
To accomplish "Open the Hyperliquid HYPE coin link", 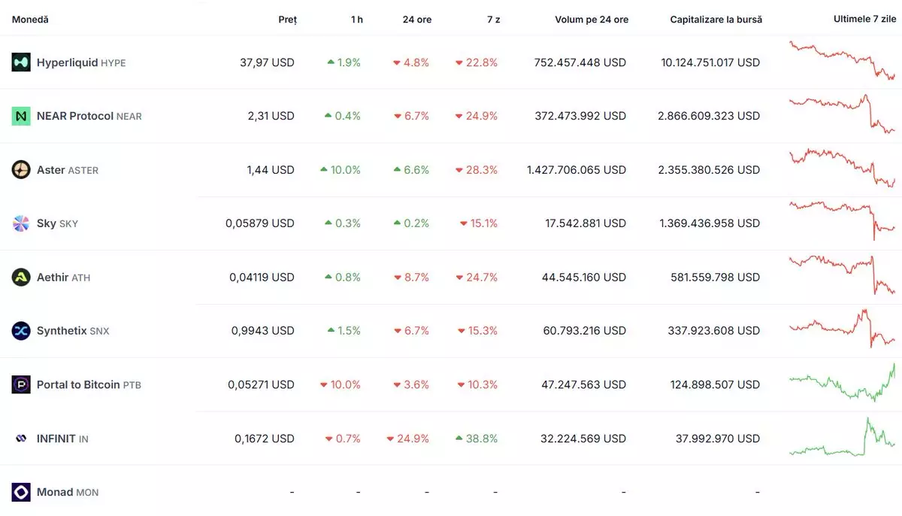I will 80,63.
